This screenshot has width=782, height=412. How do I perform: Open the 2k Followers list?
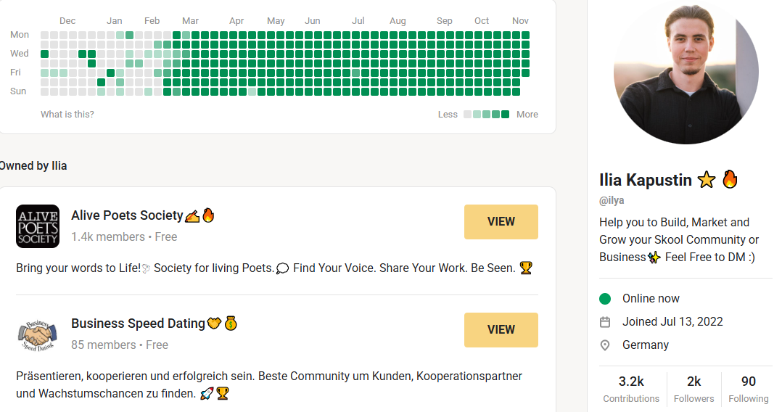click(693, 389)
